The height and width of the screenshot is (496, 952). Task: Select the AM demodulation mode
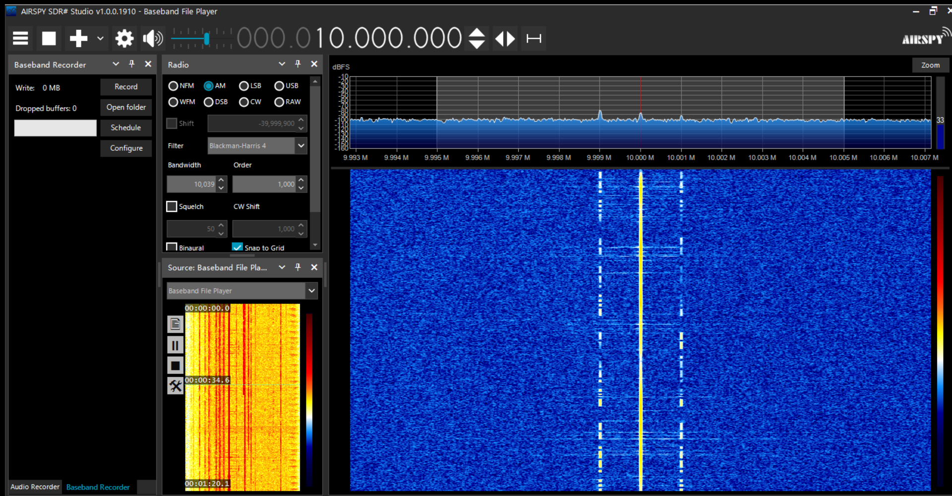tap(209, 86)
